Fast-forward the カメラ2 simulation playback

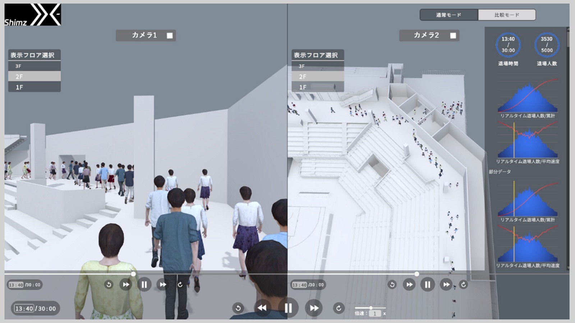446,285
